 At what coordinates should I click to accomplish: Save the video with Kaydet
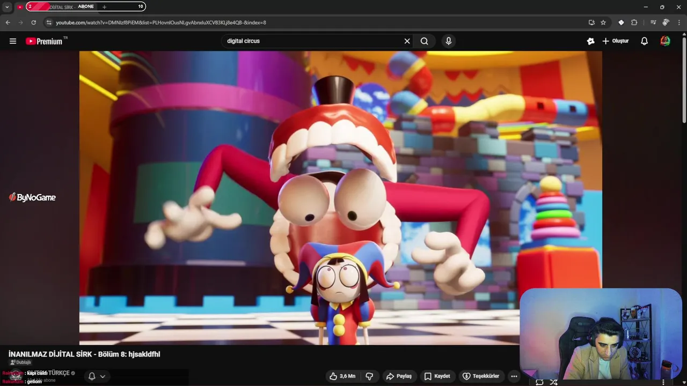(437, 376)
